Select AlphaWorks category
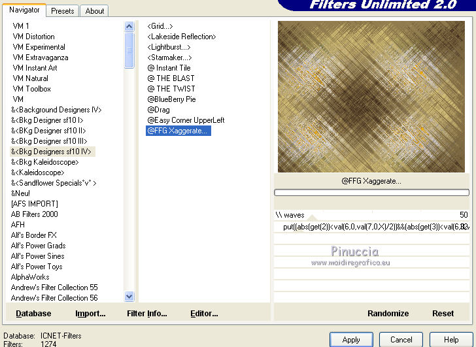Image resolution: width=476 pixels, height=347 pixels. coord(30,277)
